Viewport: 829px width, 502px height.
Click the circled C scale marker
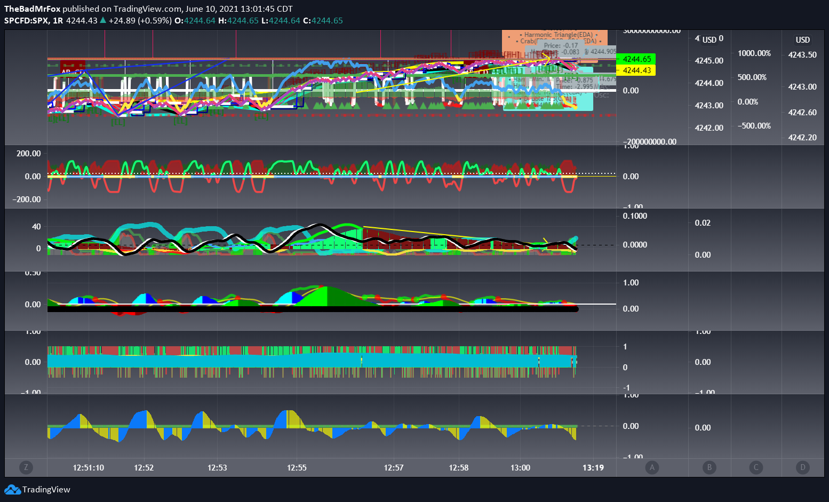click(756, 468)
